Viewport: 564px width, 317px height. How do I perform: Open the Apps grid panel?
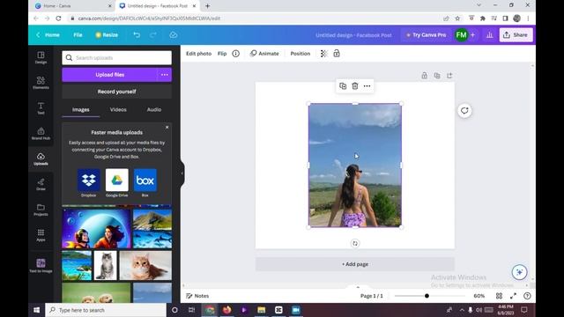coord(41,235)
